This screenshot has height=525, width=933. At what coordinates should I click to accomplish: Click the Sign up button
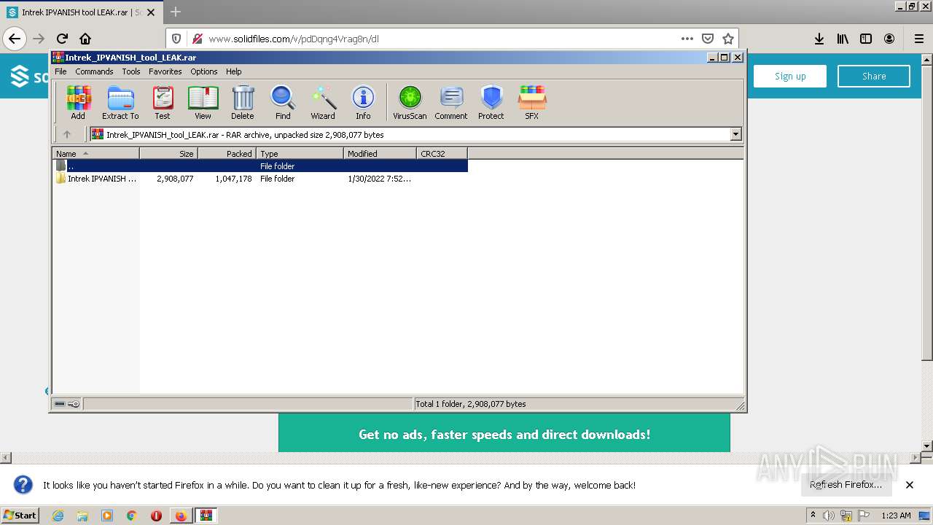790,77
